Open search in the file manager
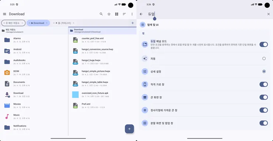This screenshot has width=273, height=141. click(101, 14)
